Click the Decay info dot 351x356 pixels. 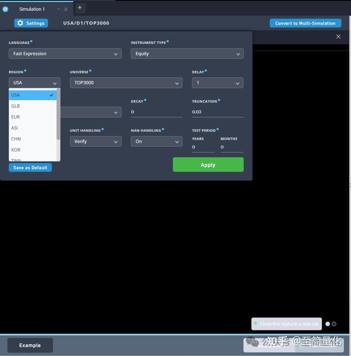[x=145, y=100]
